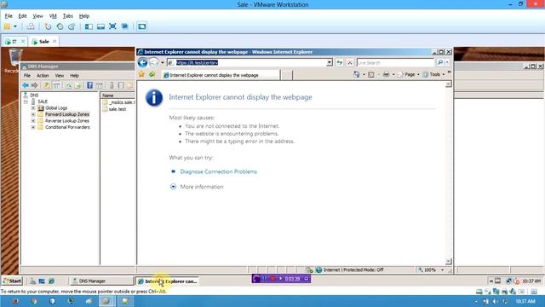Open search provider dropdown arrow
This screenshot has height=307, width=545.
[x=447, y=62]
